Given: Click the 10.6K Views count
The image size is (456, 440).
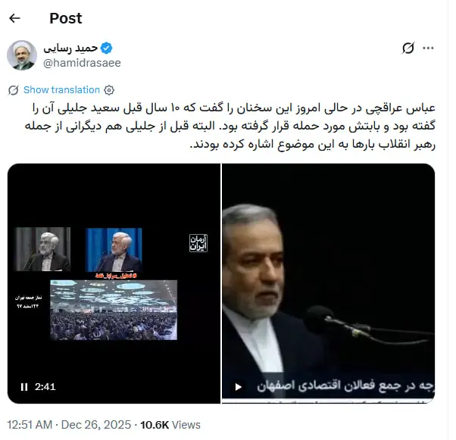Looking at the screenshot, I should [170, 425].
